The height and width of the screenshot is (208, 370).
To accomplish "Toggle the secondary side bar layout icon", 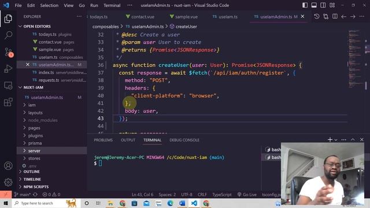I will pos(323,5).
